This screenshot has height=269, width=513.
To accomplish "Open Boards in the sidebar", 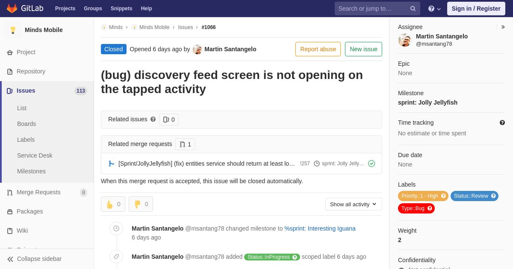I will click(x=27, y=124).
